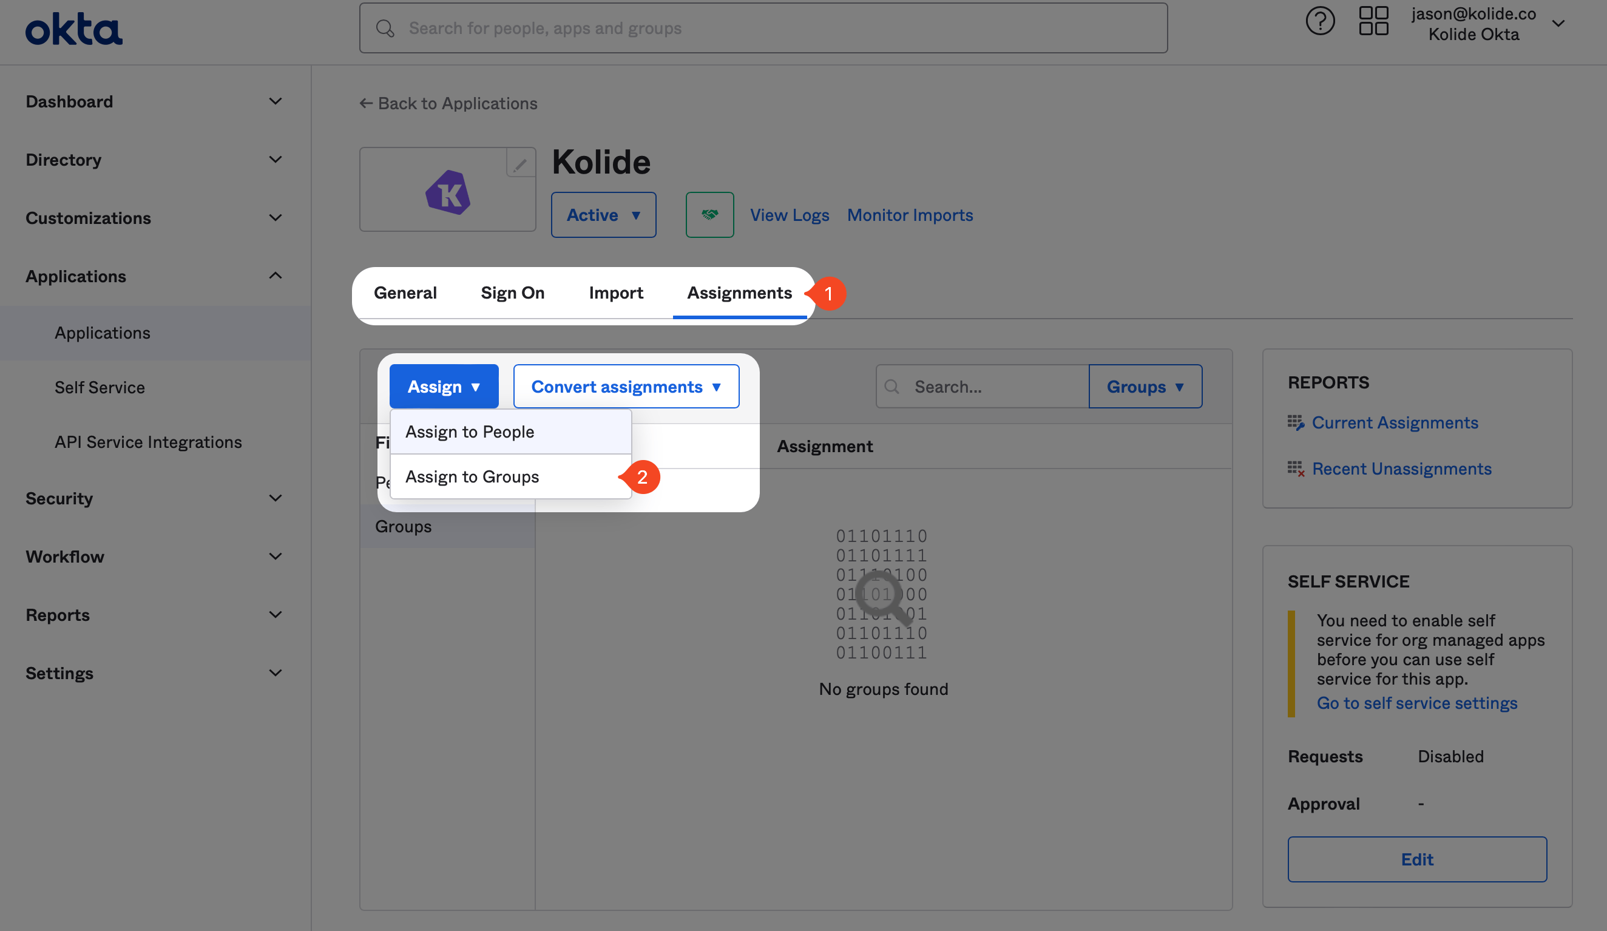Image resolution: width=1607 pixels, height=931 pixels.
Task: Click Assign to Groups menu option
Action: point(471,475)
